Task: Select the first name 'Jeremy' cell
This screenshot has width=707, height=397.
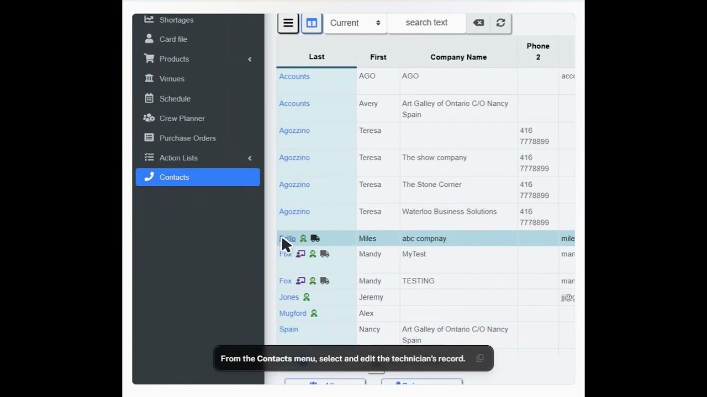Action: pos(378,297)
